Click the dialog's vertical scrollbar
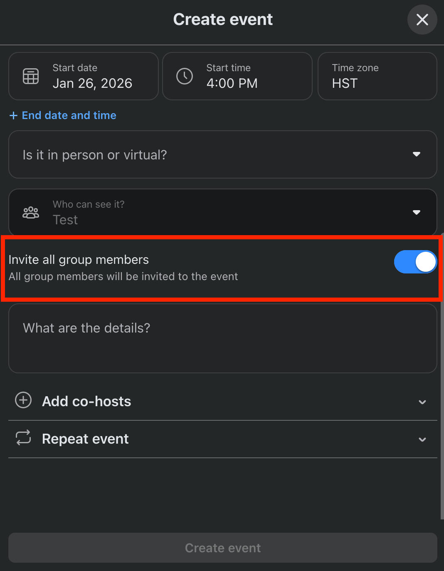444x571 pixels. pyautogui.click(x=442, y=375)
